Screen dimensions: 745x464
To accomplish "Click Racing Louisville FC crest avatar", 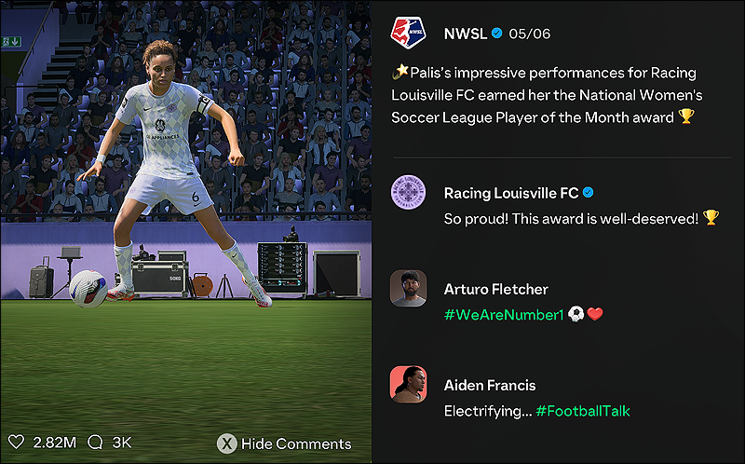I will coord(408,192).
